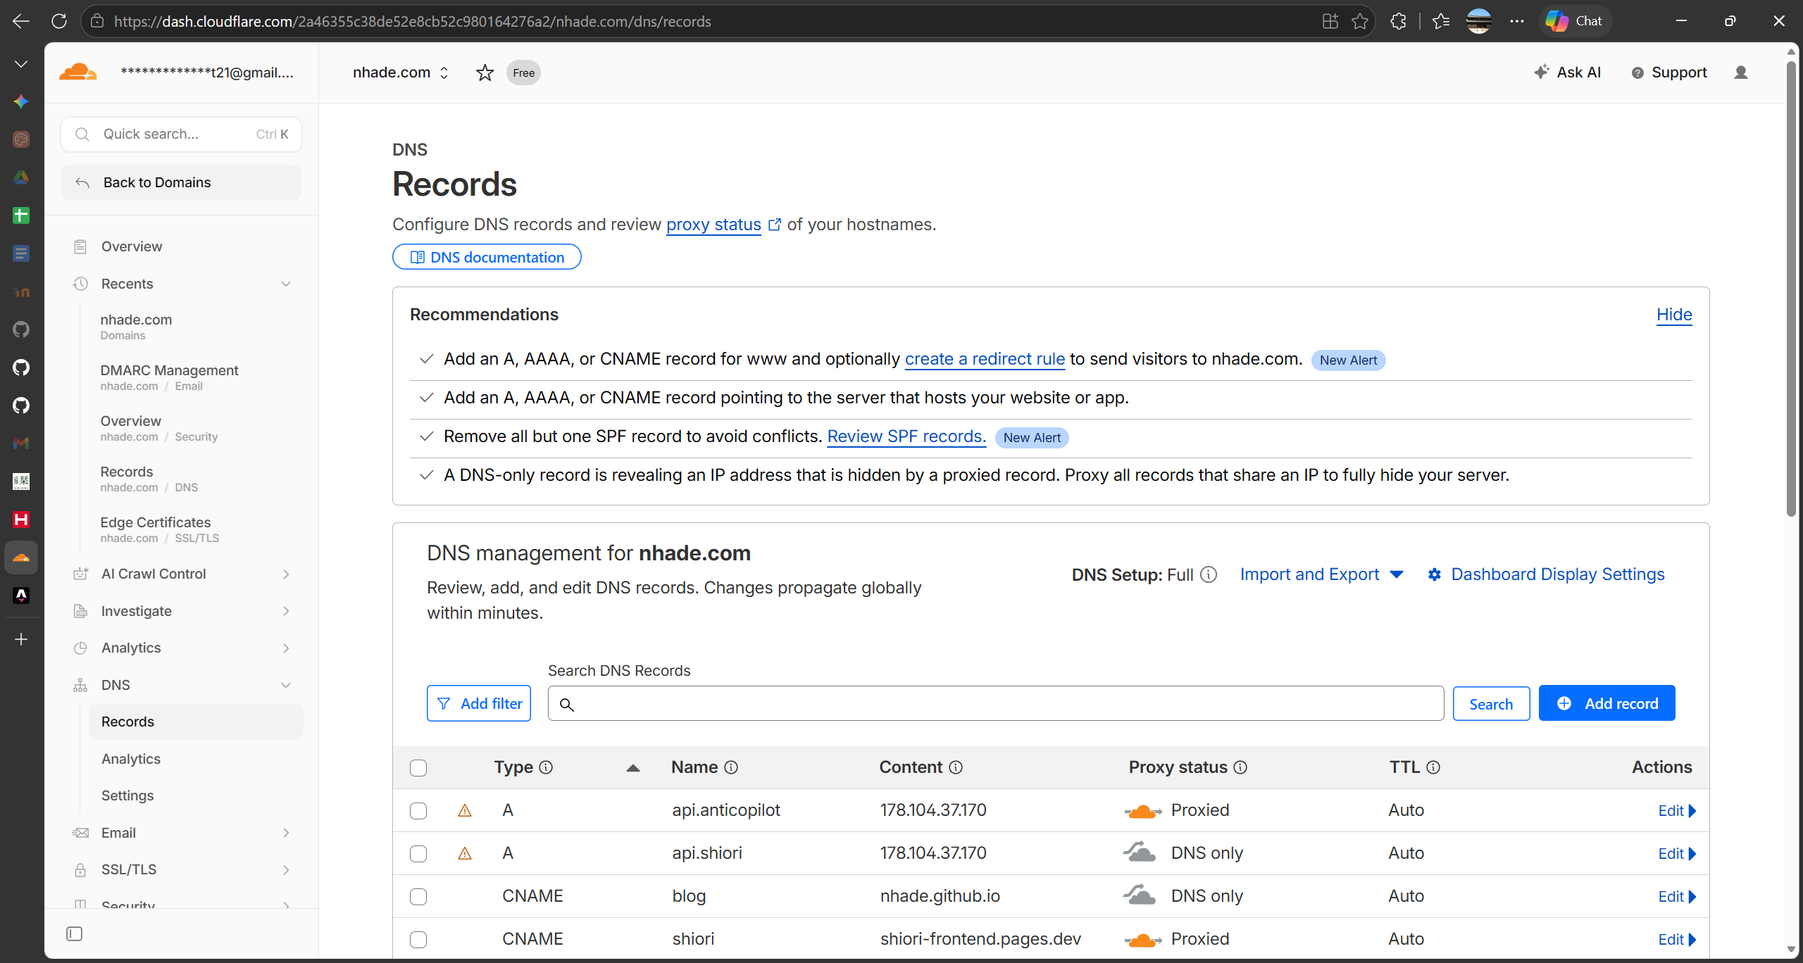The image size is (1803, 963).
Task: Open new tab with plus icon
Action: [x=21, y=639]
